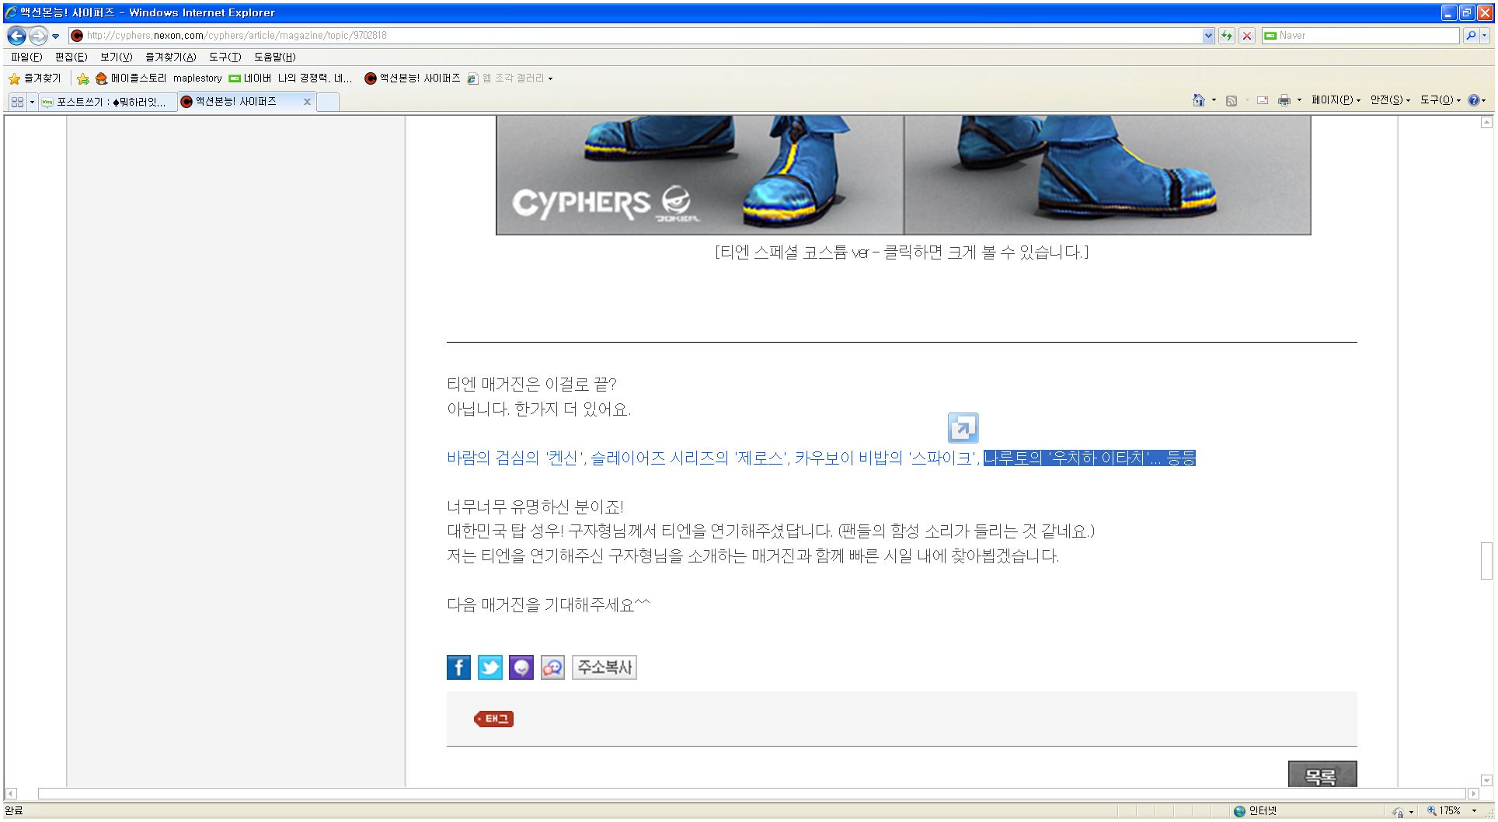This screenshot has height=822, width=1498.
Task: Click the red X stop loading icon
Action: click(x=1247, y=36)
